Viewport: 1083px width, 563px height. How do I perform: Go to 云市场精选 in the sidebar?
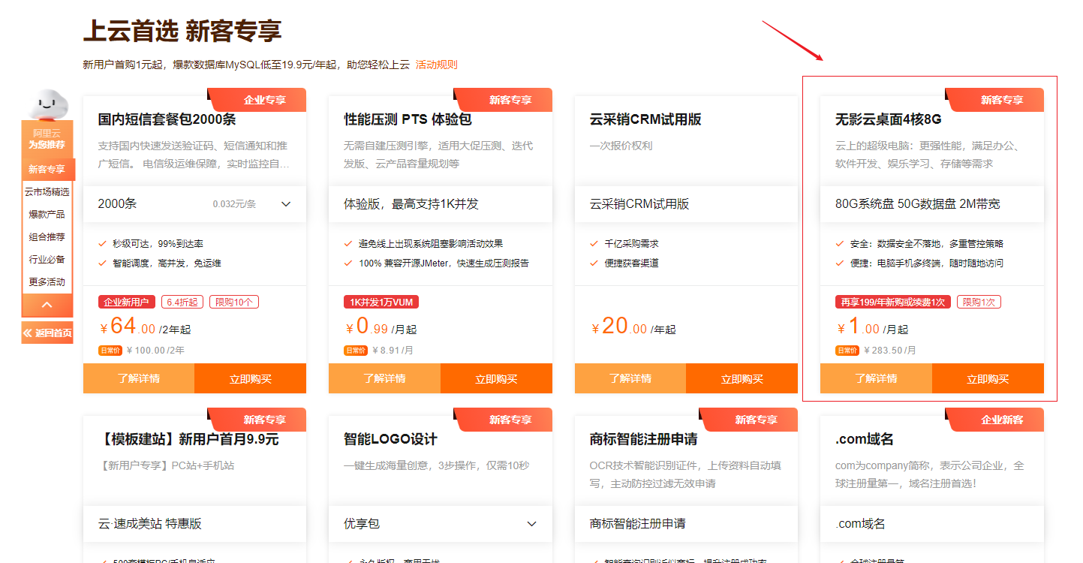coord(47,192)
